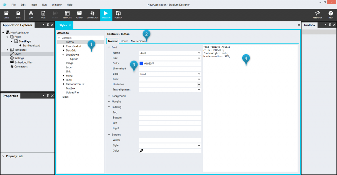Screen dimensions: 337x175
Task: Collapse the Padding section
Action: tap(109, 107)
